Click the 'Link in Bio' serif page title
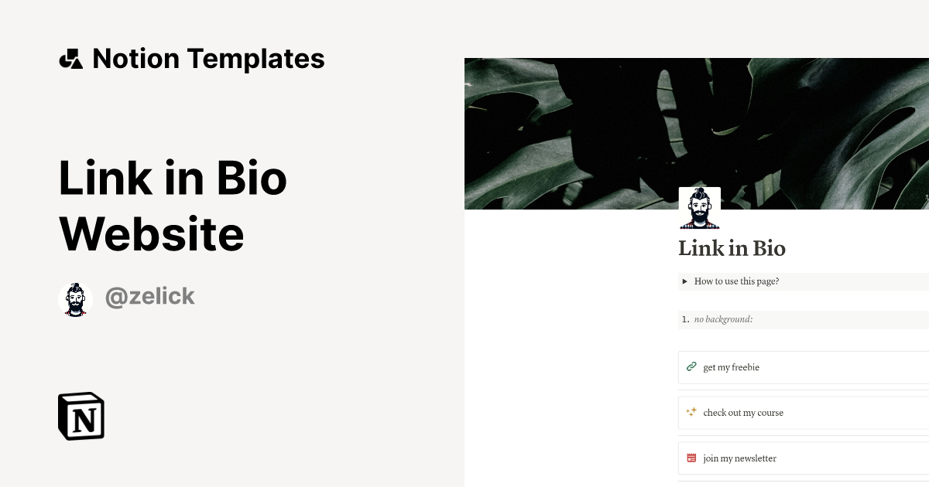Viewport: 929px width, 487px height. 732,248
